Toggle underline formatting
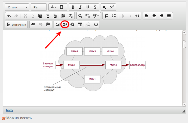188x123 pixels. coord(88,7)
